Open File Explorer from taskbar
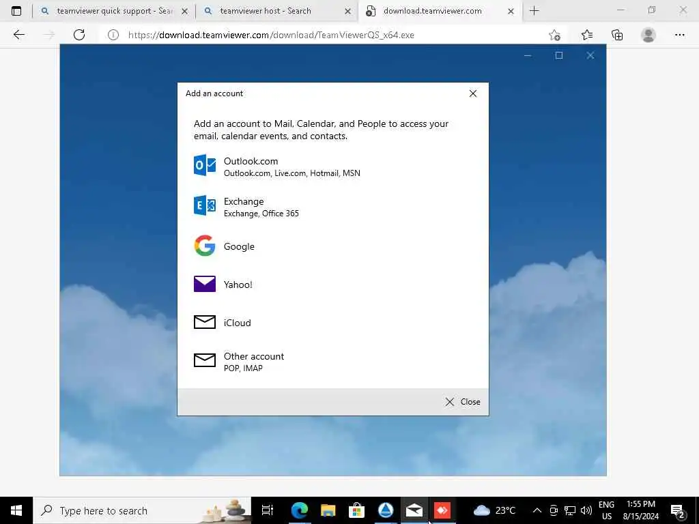The width and height of the screenshot is (699, 524). 328,510
